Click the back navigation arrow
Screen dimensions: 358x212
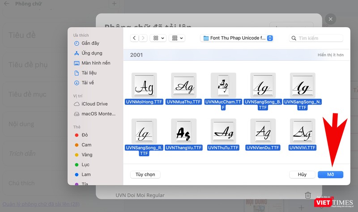134,38
